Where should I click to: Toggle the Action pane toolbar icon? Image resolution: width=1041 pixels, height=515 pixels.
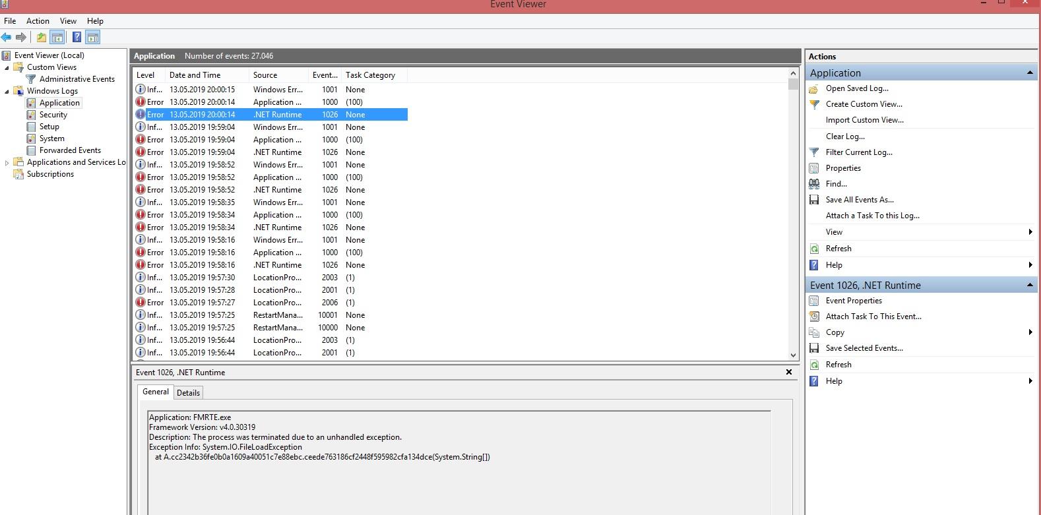[93, 38]
